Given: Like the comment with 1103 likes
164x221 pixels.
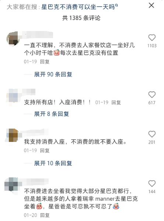Looking at the screenshot, I should (152, 38).
